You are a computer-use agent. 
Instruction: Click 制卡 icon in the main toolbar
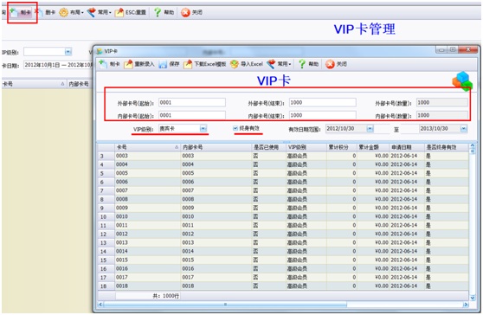click(13, 12)
